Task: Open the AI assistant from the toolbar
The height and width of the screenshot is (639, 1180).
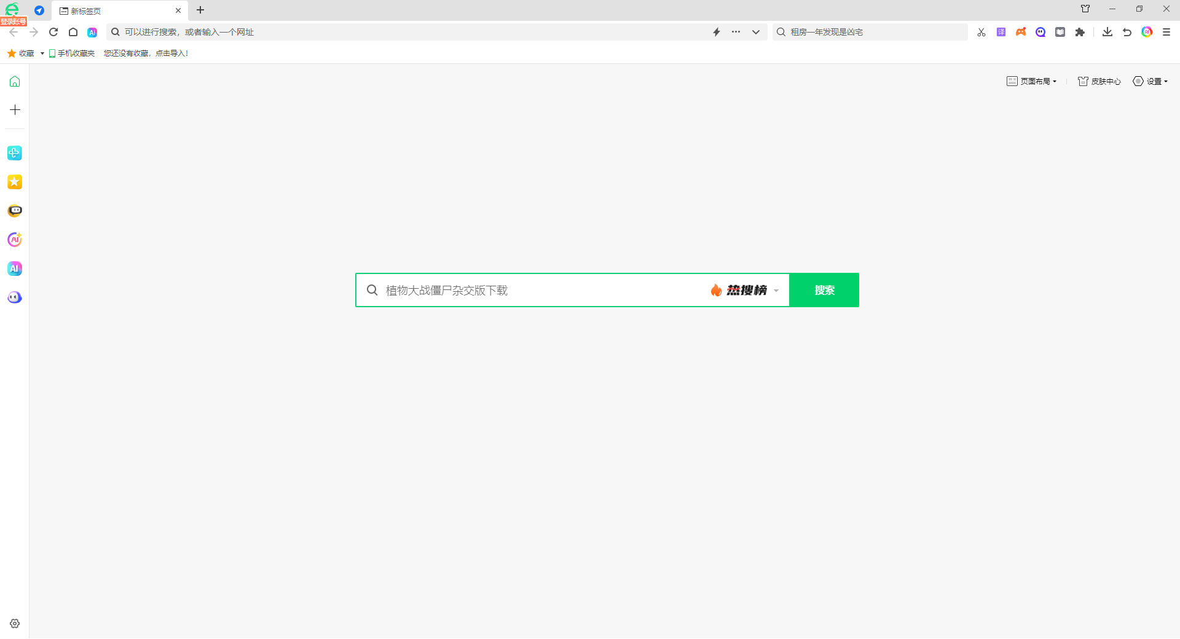Action: click(x=1147, y=32)
